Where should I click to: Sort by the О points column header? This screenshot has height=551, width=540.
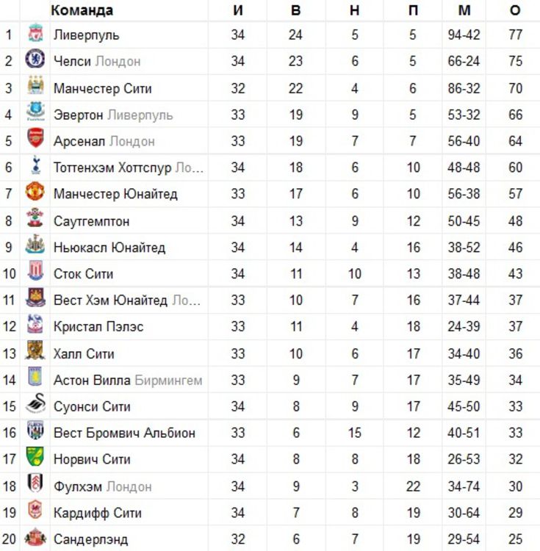coord(515,10)
